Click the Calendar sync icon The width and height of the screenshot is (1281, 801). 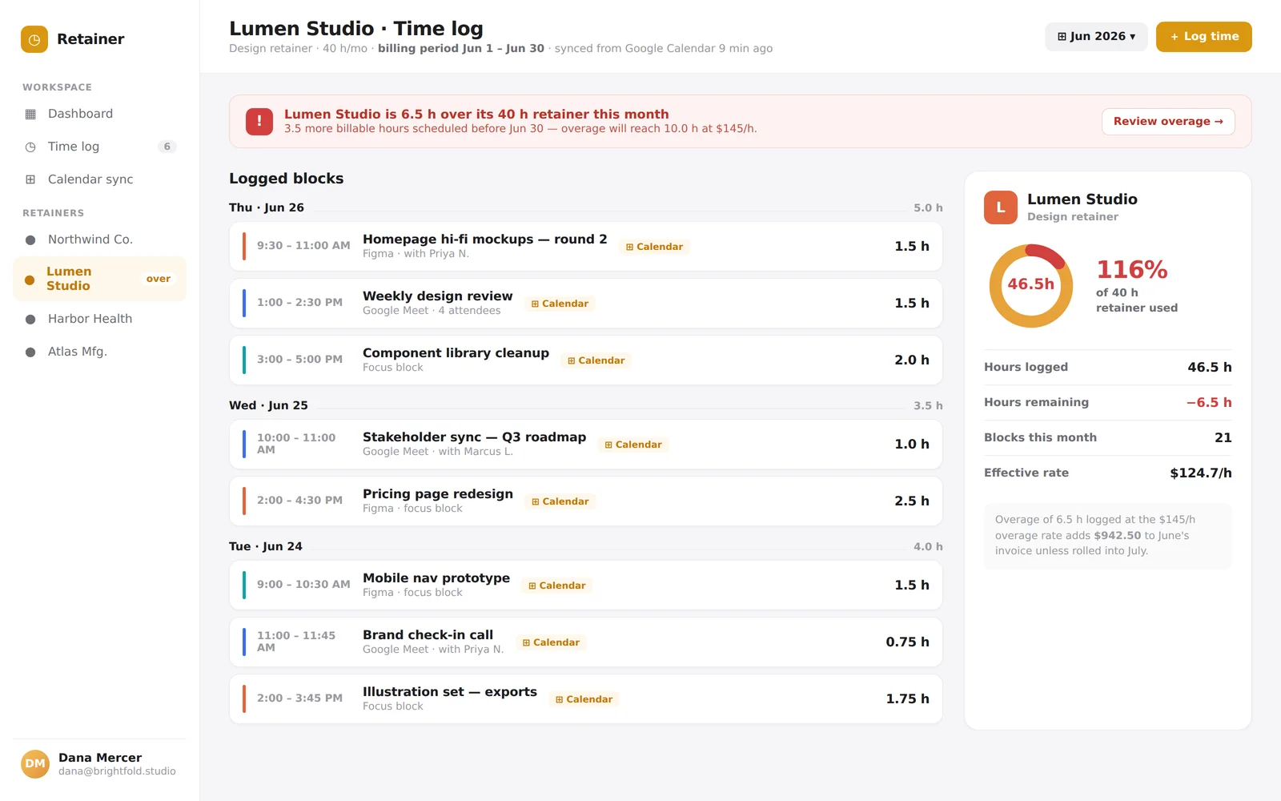30,179
